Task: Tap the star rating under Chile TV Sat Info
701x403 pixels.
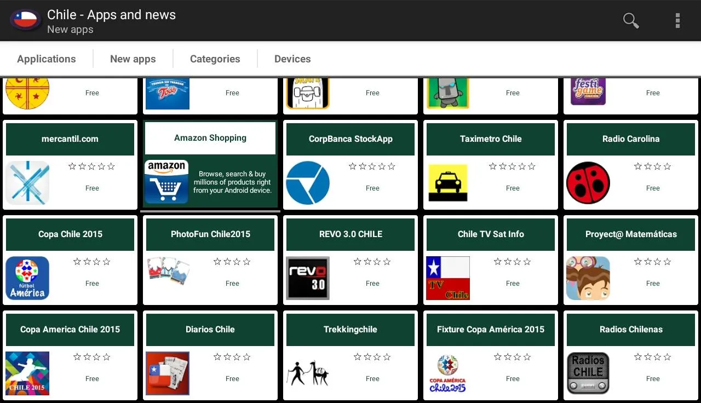Action: [x=512, y=262]
